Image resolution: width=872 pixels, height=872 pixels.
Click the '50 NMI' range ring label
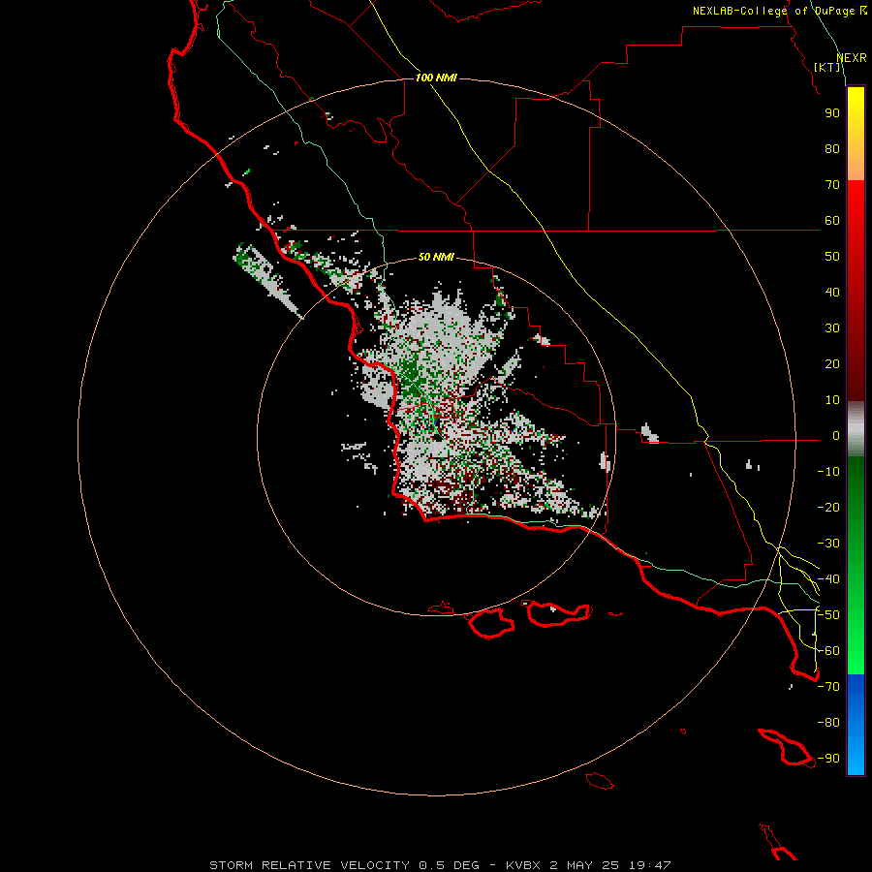point(436,257)
